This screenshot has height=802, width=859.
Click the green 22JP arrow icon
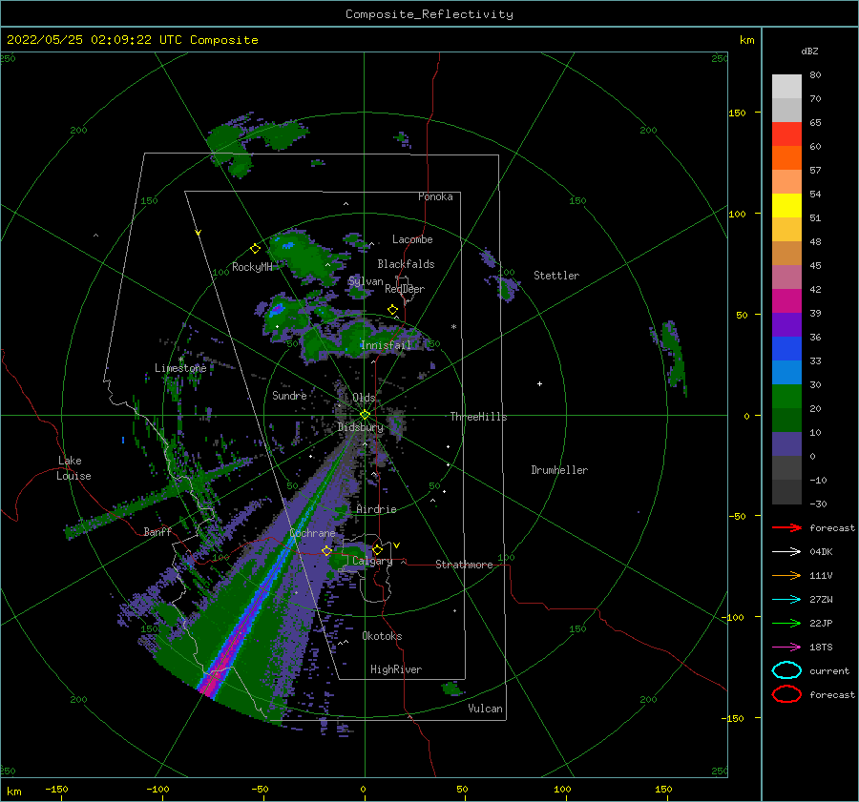(786, 623)
